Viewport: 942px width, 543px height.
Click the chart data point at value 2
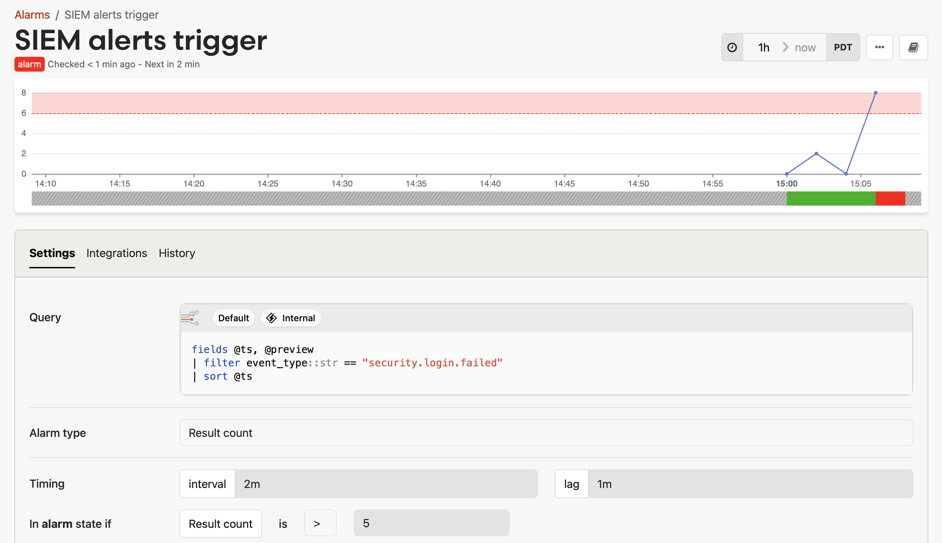(x=816, y=154)
